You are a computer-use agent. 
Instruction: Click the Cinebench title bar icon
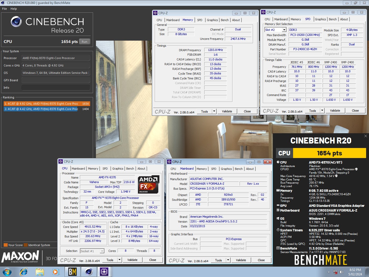(x=3, y=3)
